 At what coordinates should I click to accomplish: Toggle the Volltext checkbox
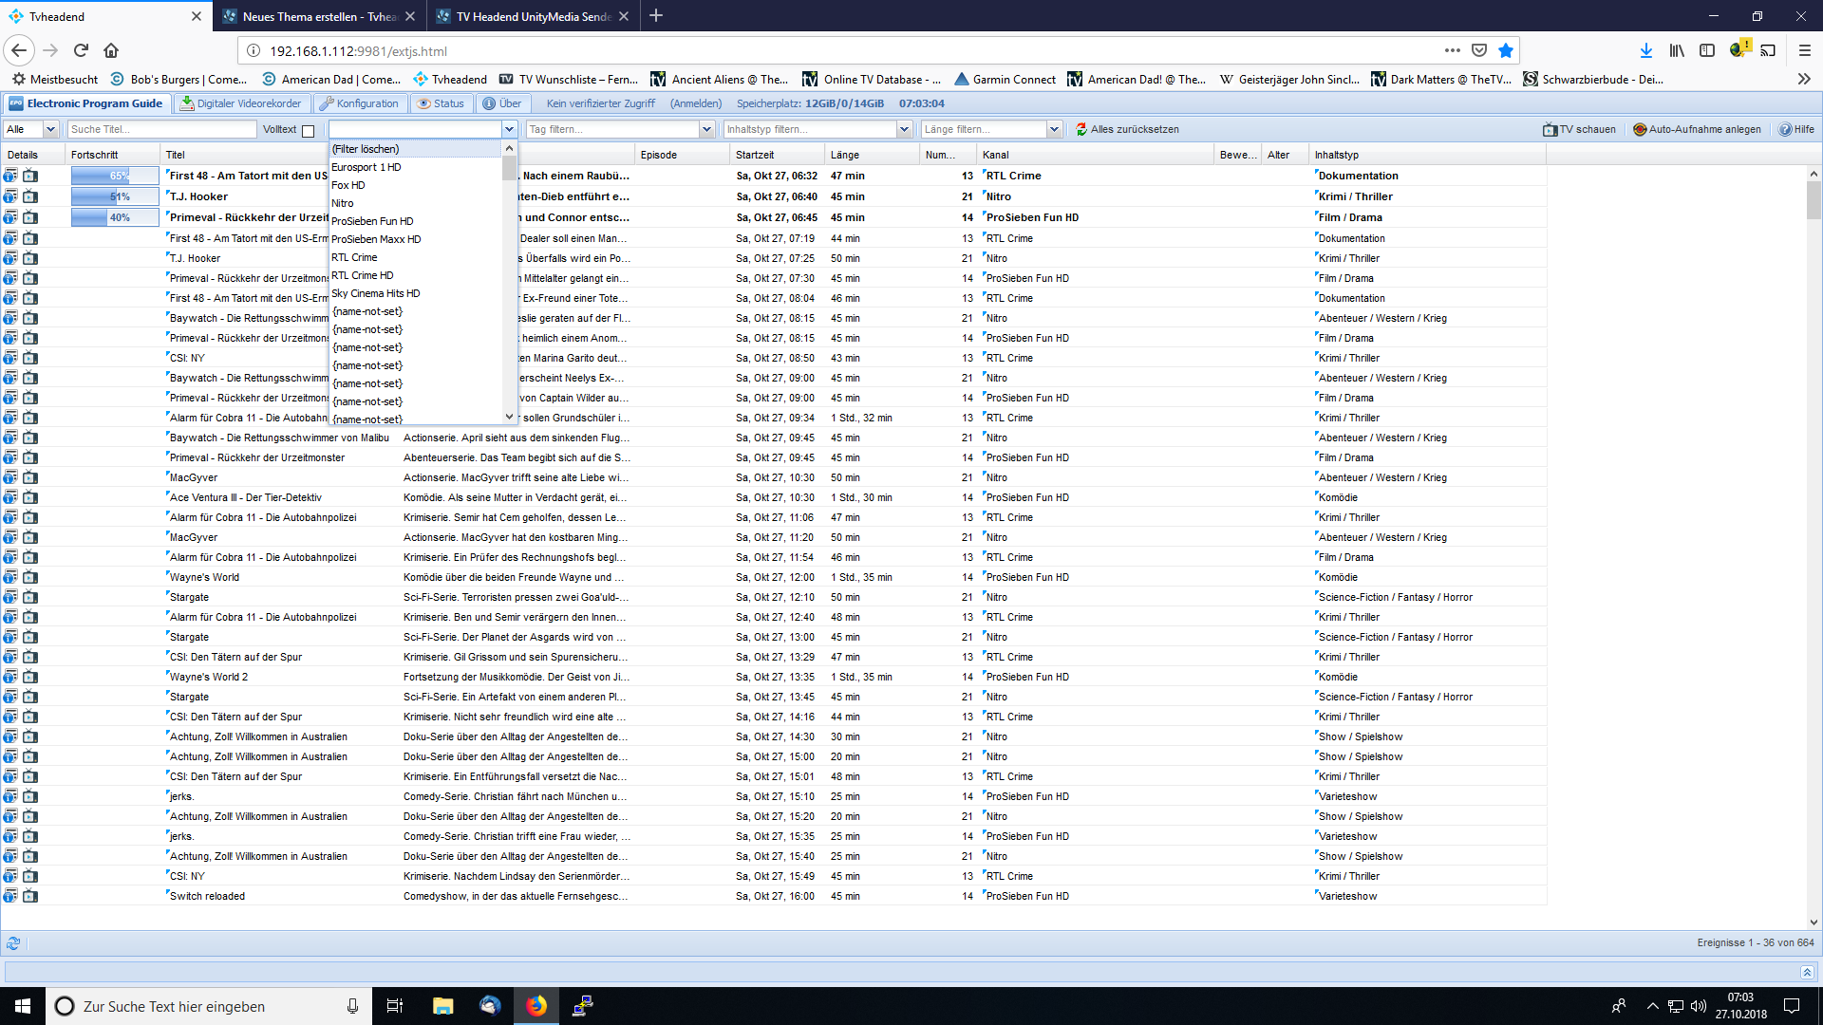308,130
